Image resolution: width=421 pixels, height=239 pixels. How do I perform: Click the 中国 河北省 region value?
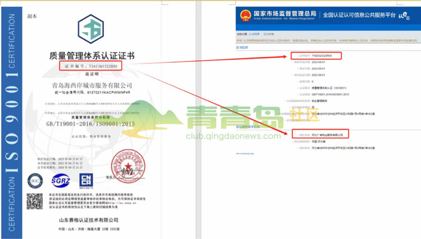tap(318, 141)
